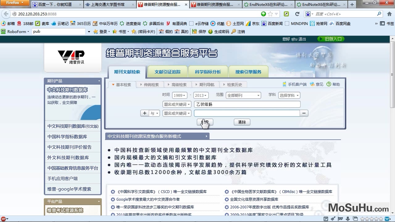Click the ABP icon in status bar

3,219
